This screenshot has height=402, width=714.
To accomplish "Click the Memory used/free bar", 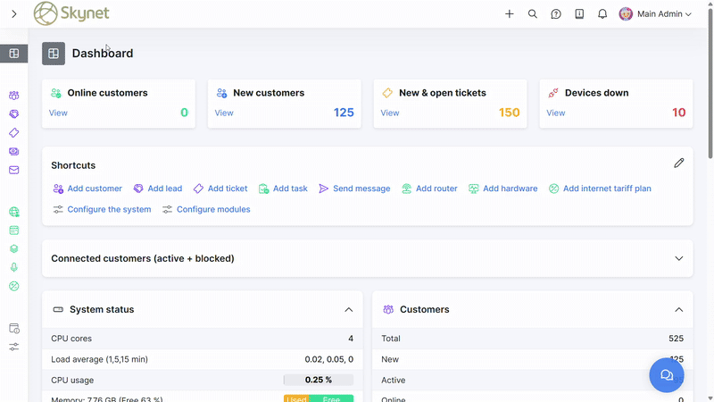I will (x=319, y=398).
